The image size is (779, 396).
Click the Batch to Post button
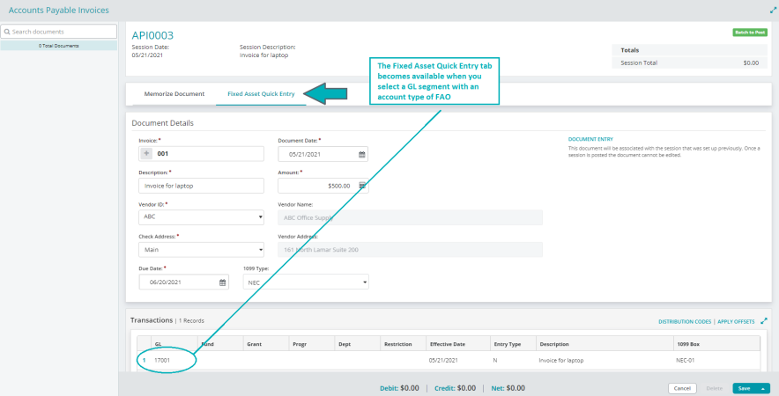[x=749, y=32]
